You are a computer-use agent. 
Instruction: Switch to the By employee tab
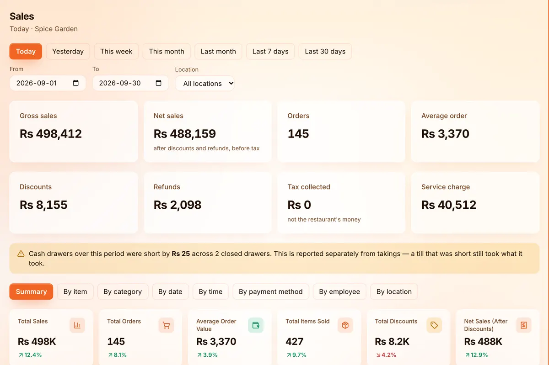coord(339,291)
